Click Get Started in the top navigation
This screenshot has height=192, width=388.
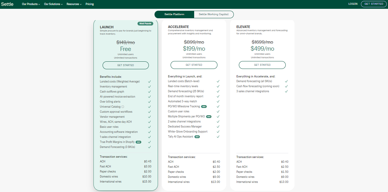click(374, 4)
